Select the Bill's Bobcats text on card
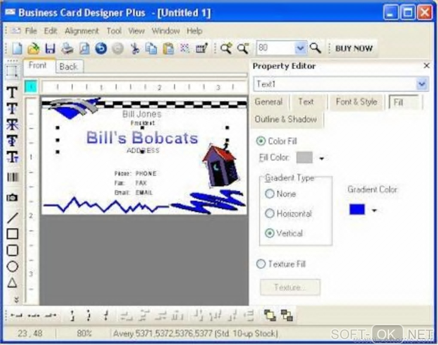 coord(142,138)
